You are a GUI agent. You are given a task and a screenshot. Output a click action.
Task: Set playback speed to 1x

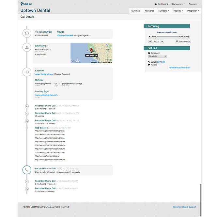click(150, 41)
